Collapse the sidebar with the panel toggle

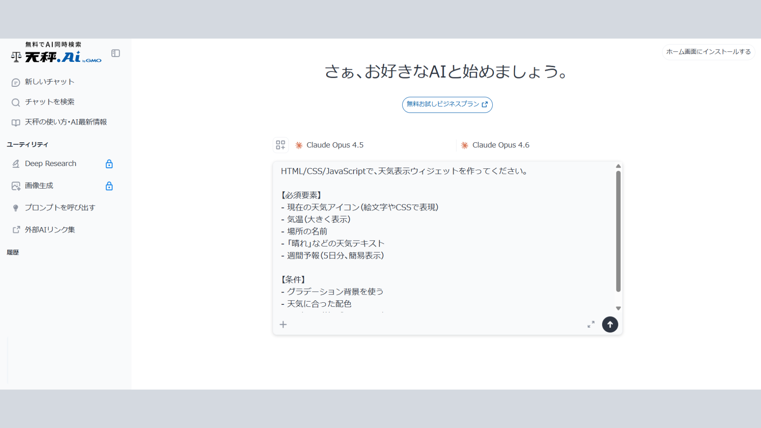coord(115,53)
